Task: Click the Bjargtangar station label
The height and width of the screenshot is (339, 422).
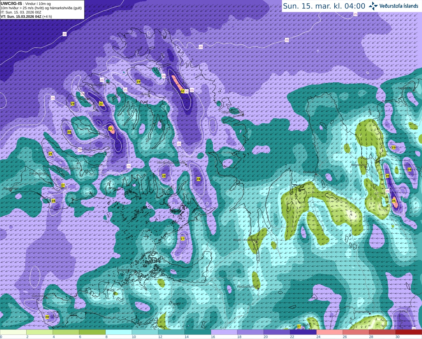Action: point(11,189)
